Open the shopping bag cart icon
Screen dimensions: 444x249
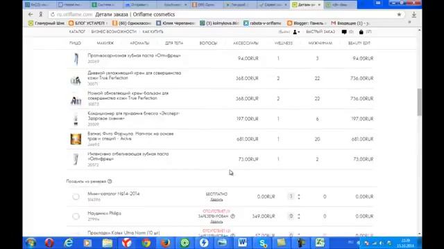pos(361,32)
